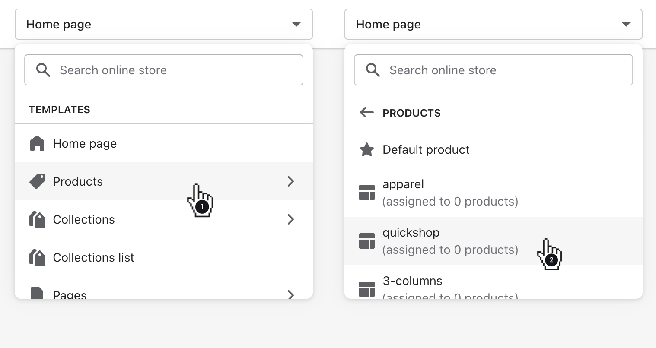Click the apparel template layout icon

pyautogui.click(x=367, y=193)
